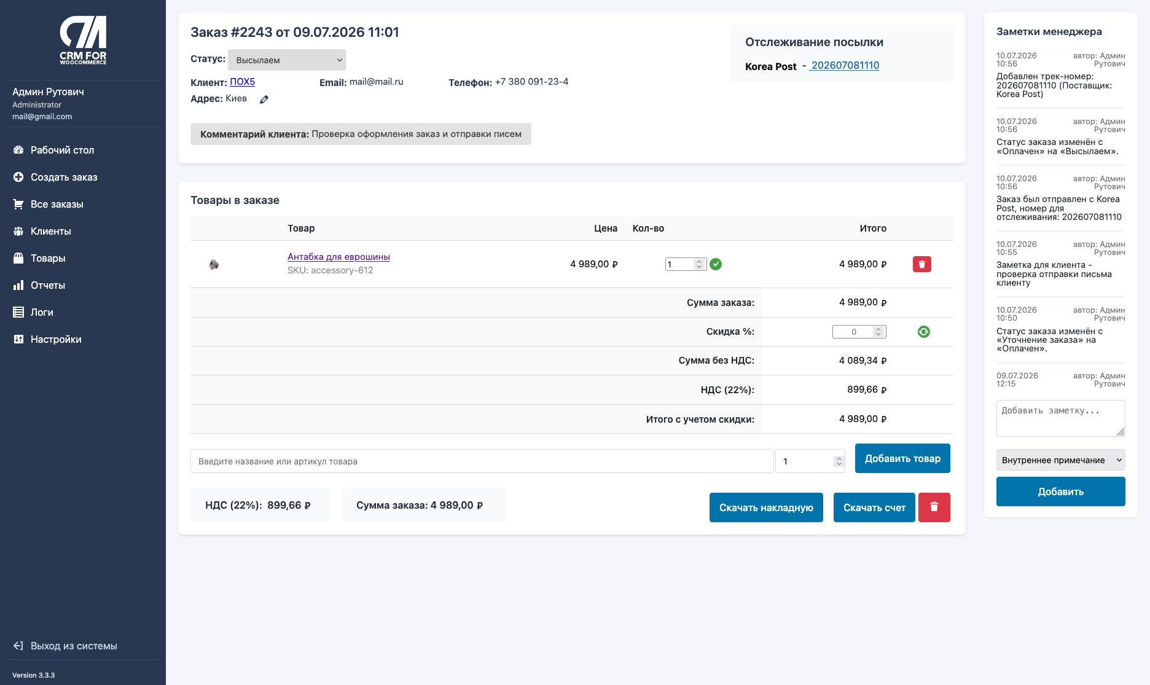
Task: Click the Добавить note button
Action: click(1061, 491)
